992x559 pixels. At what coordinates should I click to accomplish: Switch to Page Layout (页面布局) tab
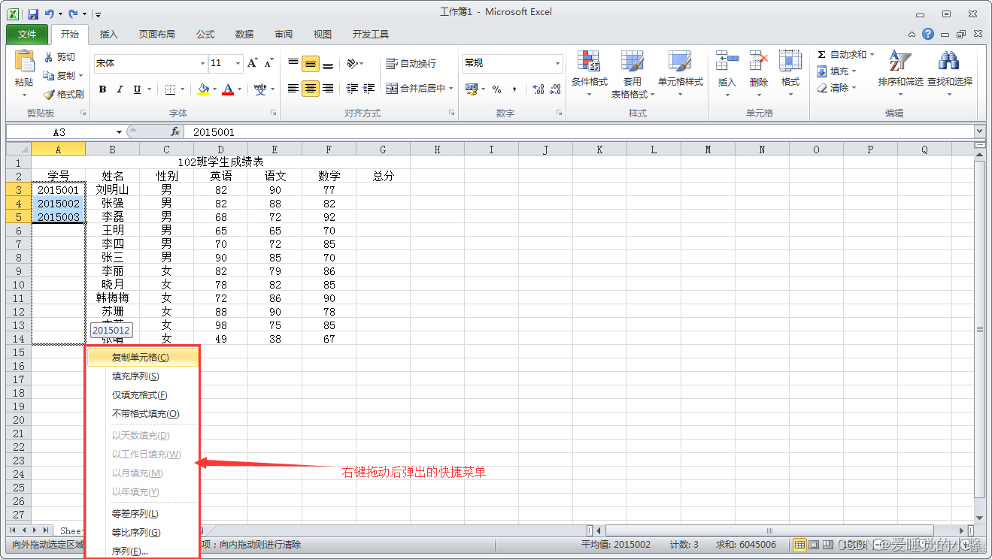point(156,34)
